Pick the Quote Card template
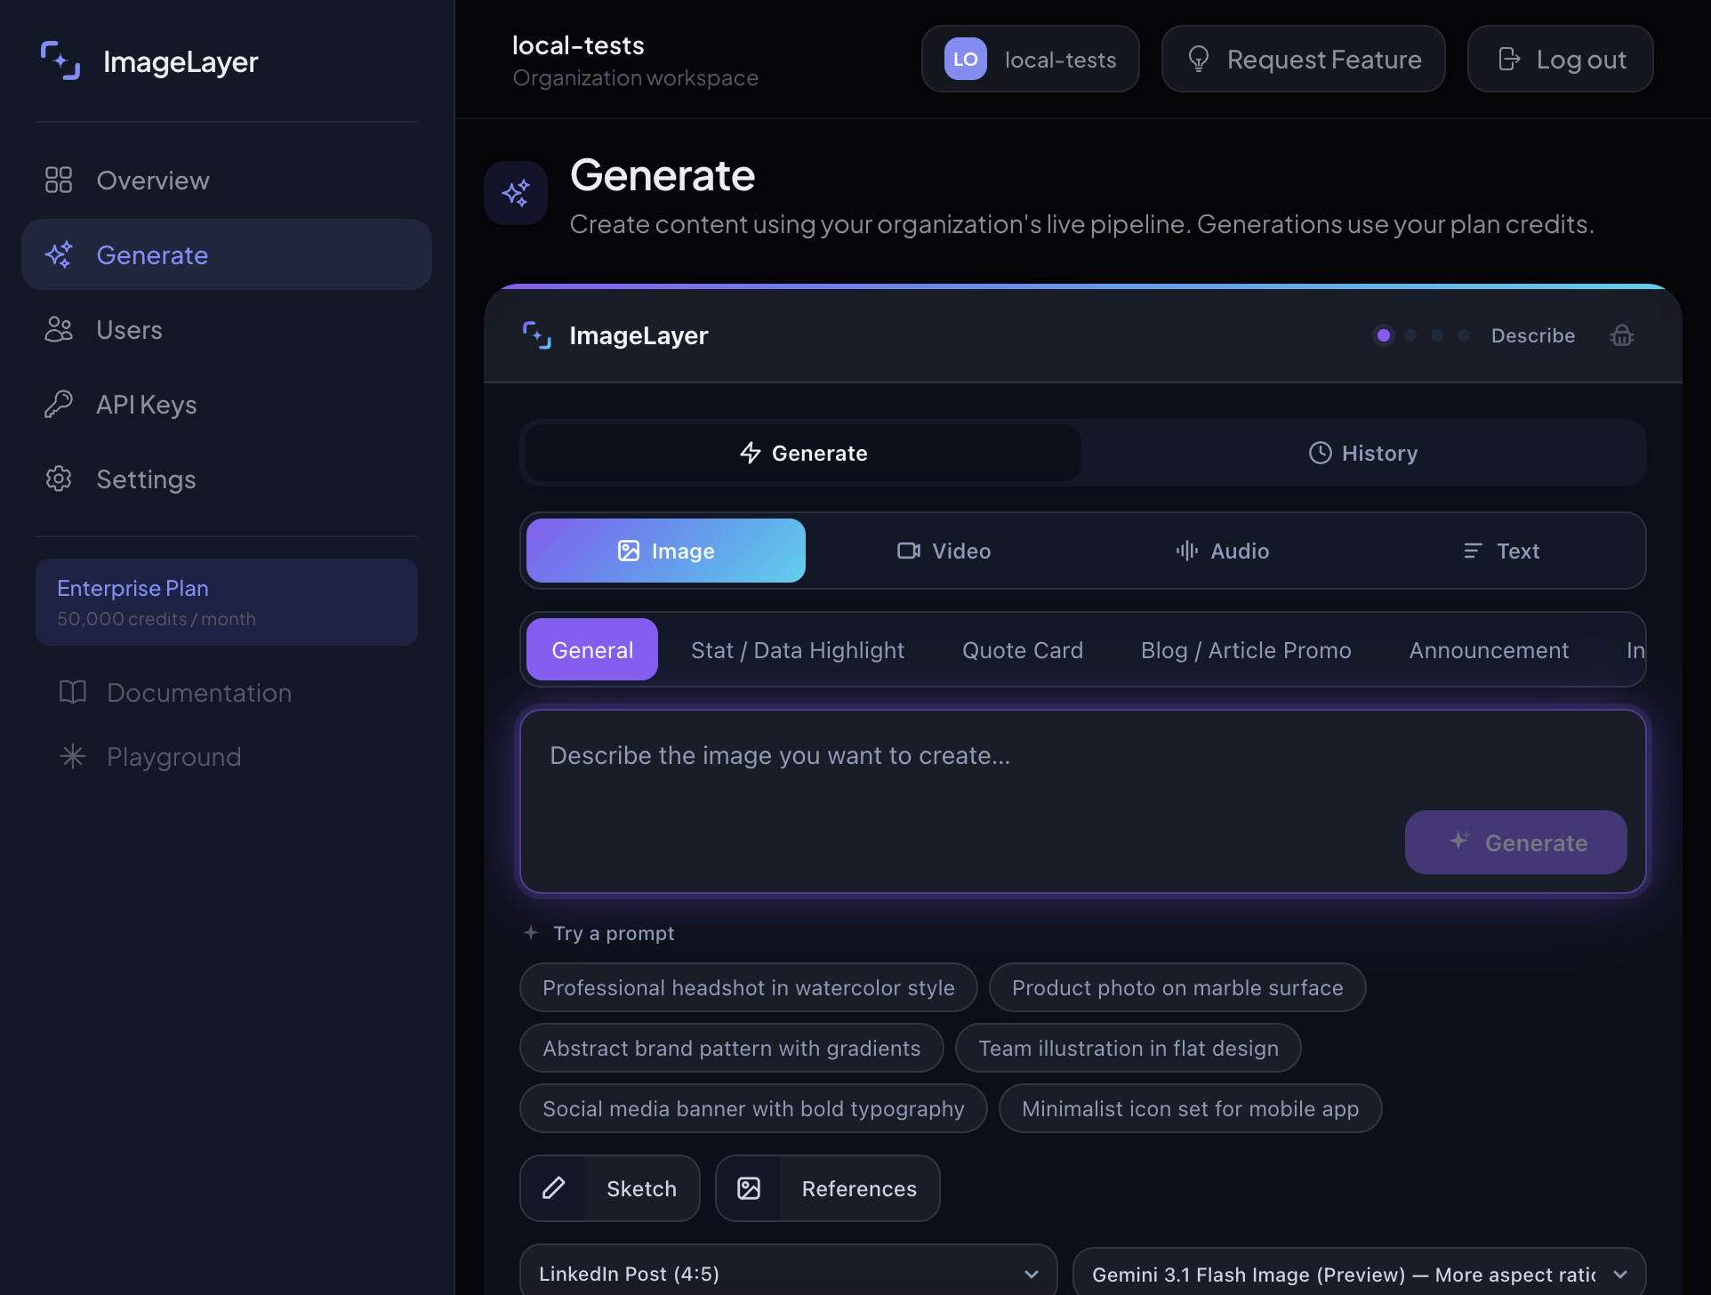 (1023, 650)
